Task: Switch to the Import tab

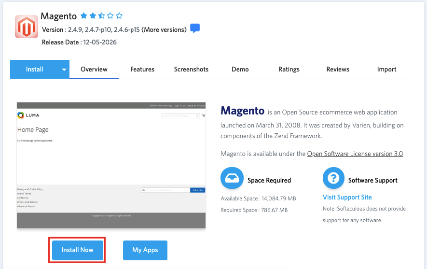Action: [386, 70]
